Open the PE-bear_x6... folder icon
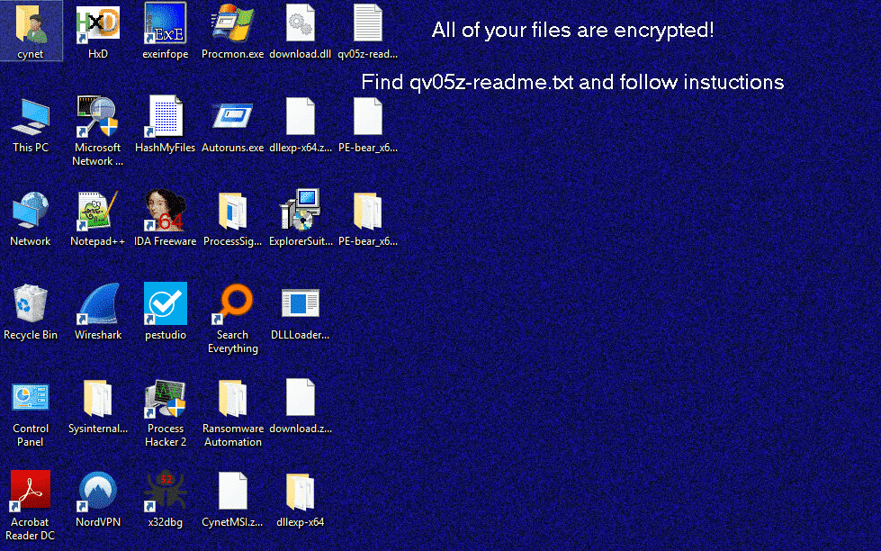881x551 pixels. (x=367, y=211)
